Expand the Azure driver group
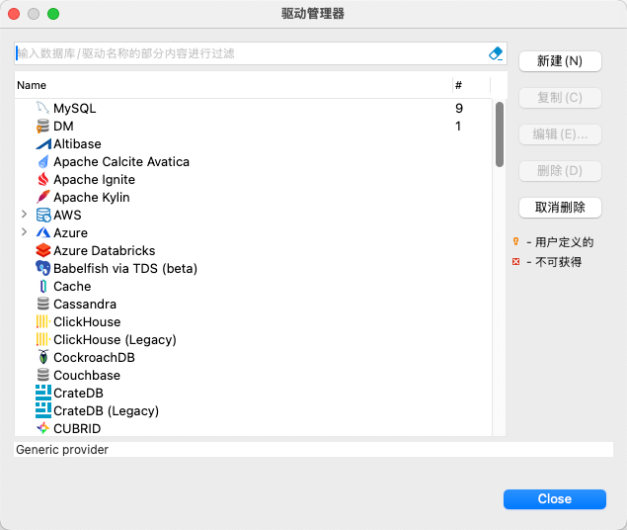The height and width of the screenshot is (530, 627). pos(24,232)
